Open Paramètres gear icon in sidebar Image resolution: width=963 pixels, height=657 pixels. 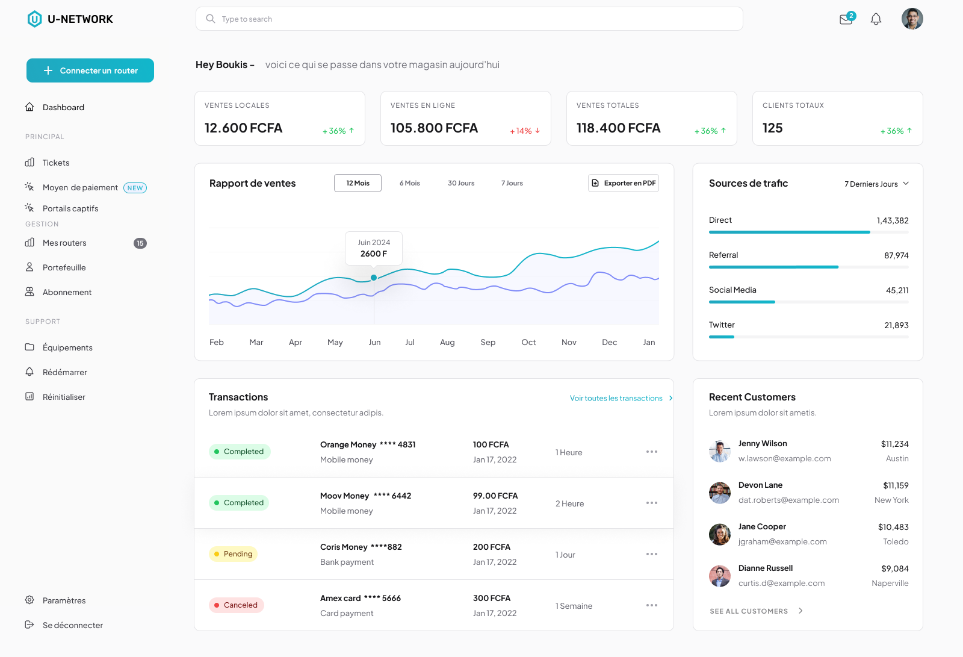[x=29, y=600]
